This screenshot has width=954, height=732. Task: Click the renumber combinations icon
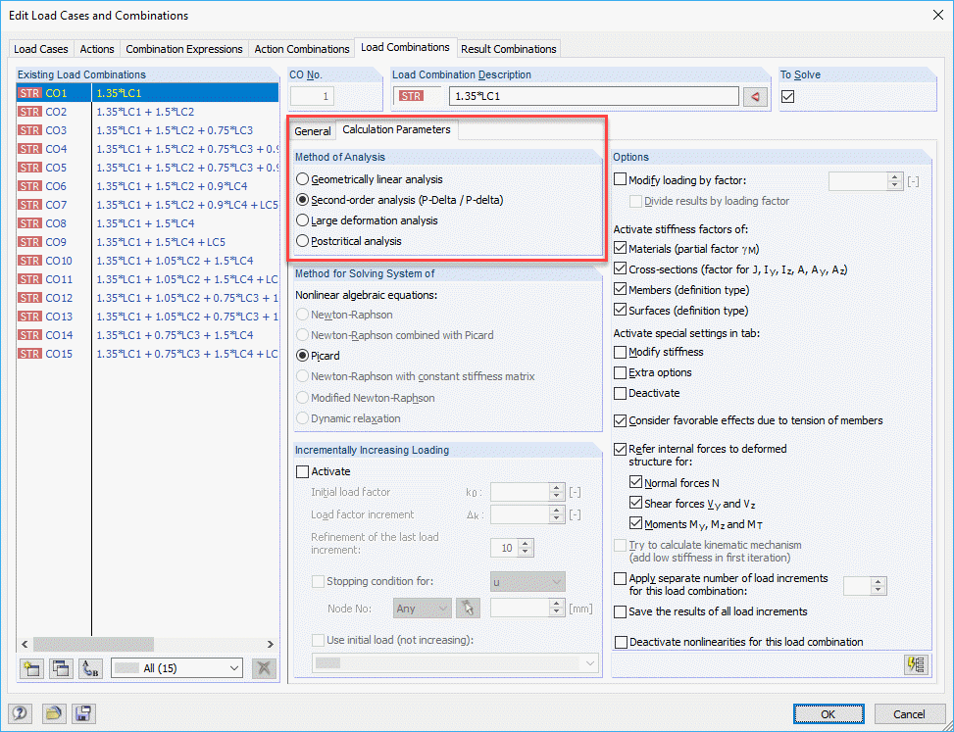[90, 668]
